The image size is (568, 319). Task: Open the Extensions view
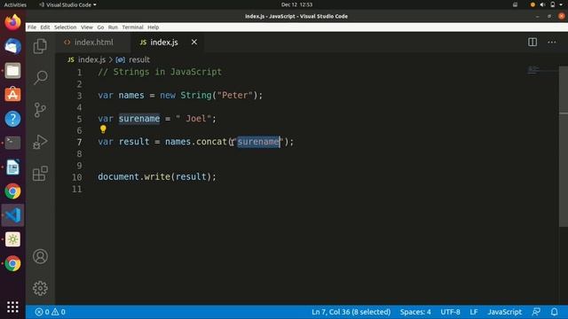40,174
